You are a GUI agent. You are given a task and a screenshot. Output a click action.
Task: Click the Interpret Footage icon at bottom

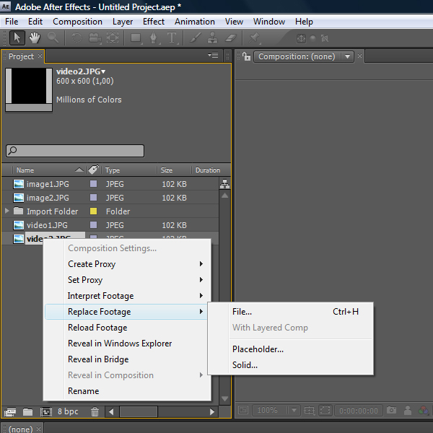(x=10, y=412)
